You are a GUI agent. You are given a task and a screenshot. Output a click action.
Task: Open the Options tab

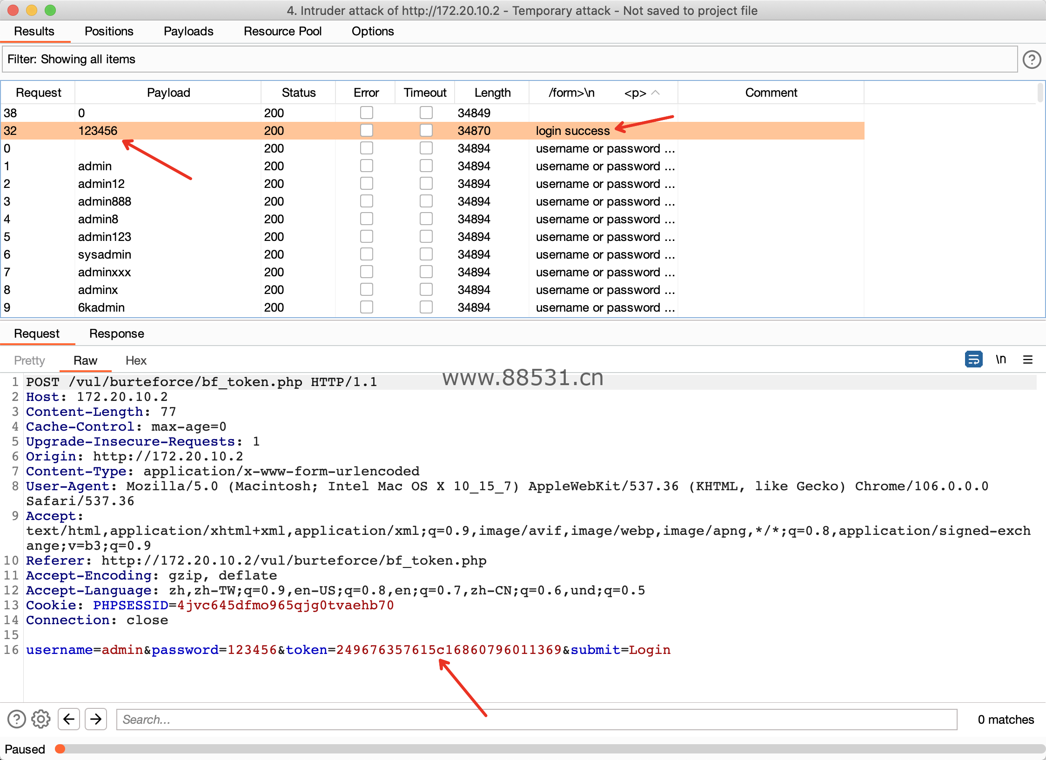tap(373, 31)
